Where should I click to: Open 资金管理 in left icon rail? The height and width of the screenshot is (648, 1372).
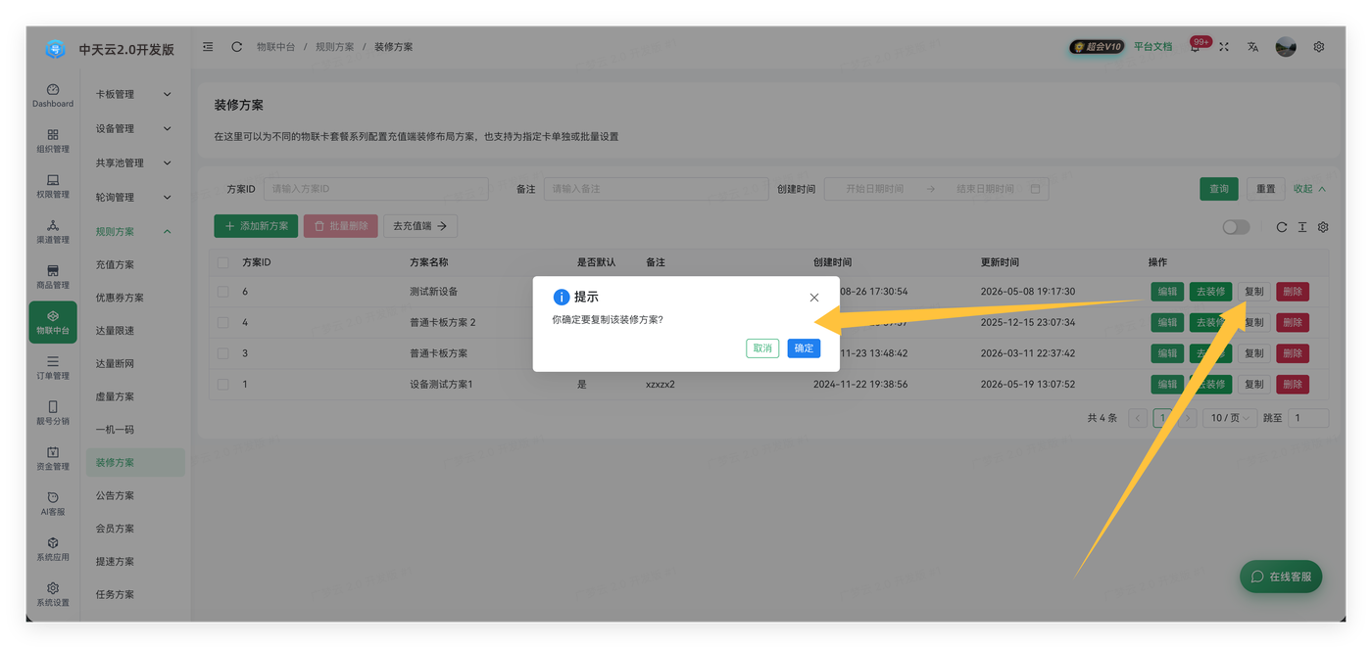(x=53, y=458)
